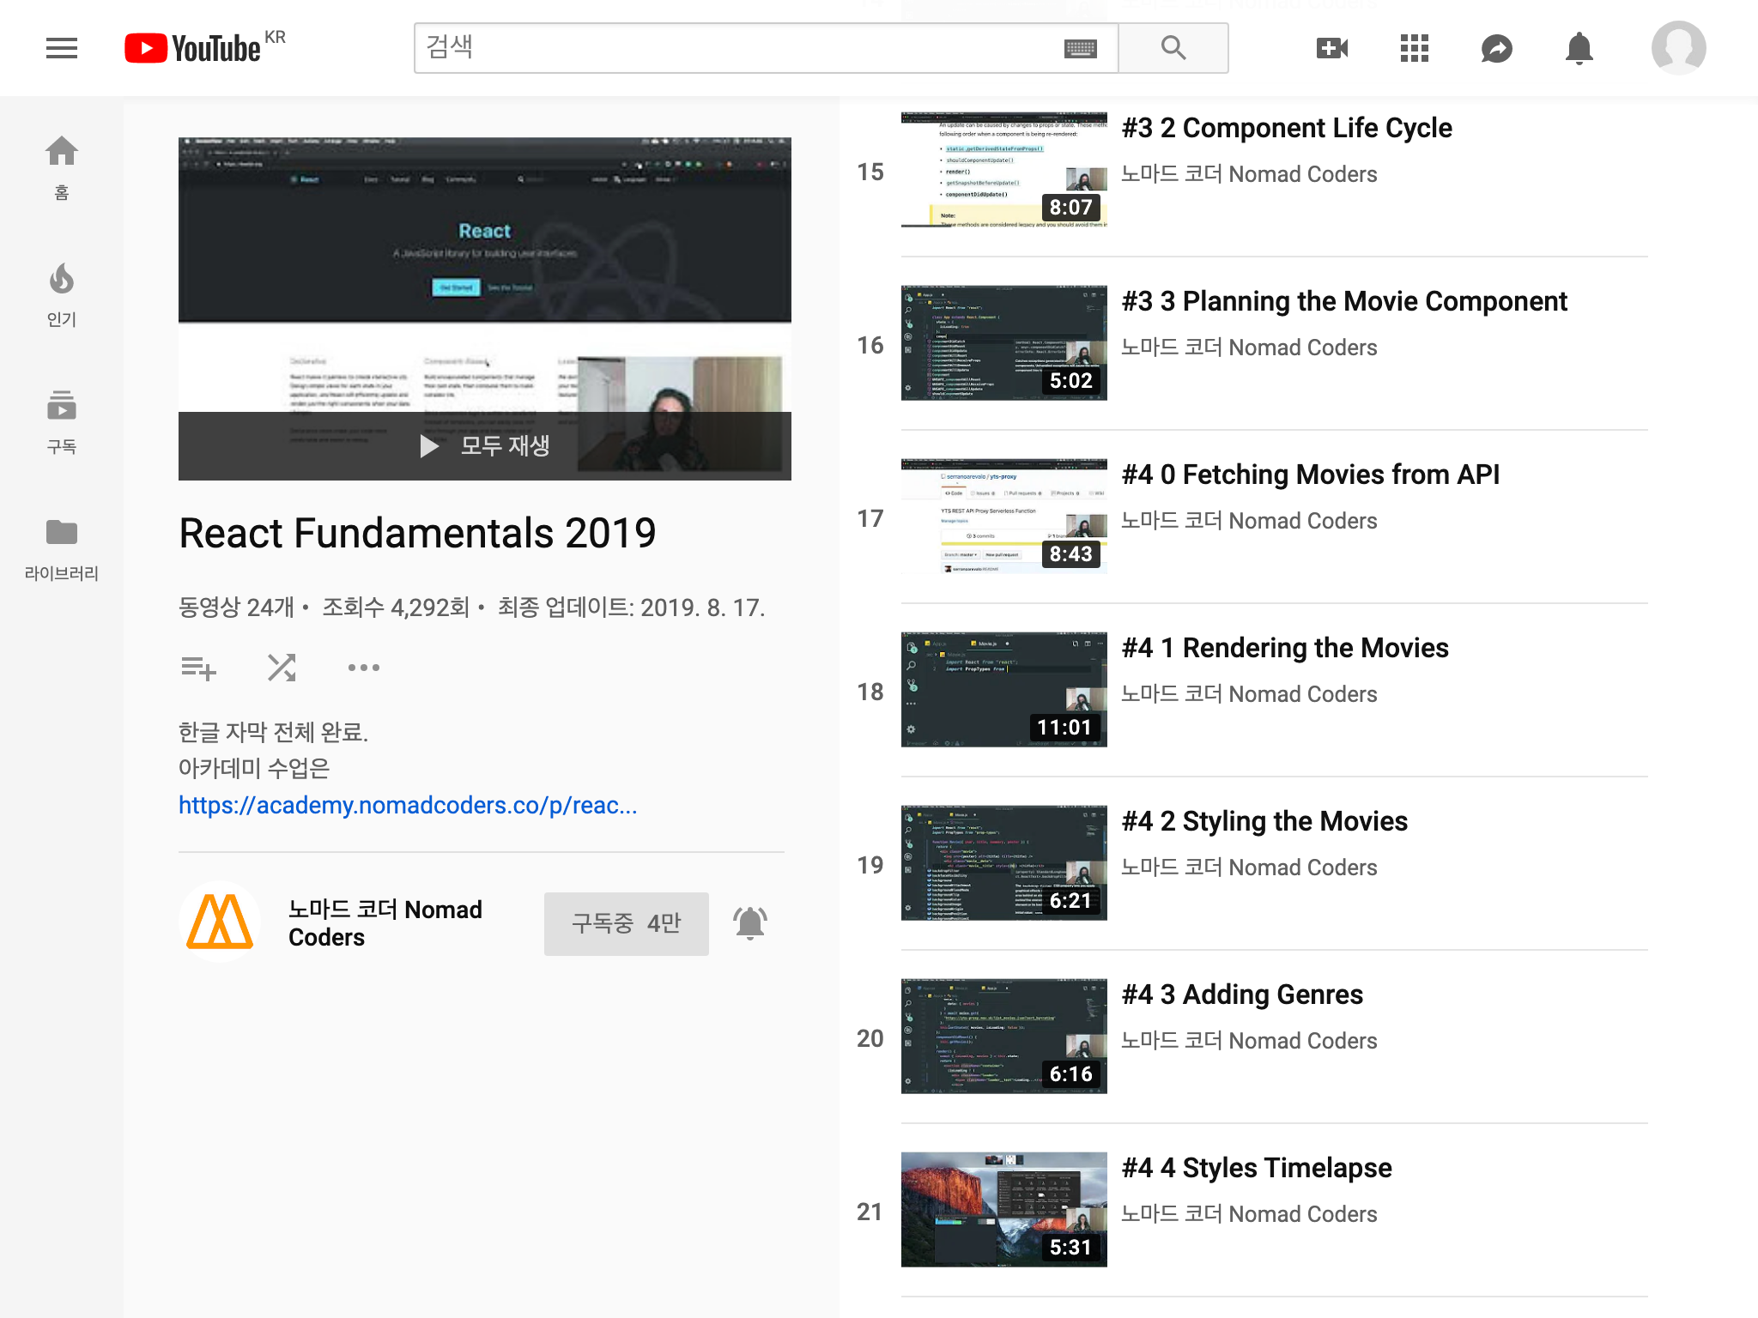Screen dimensions: 1758x1318
Task: Shuffle the React Fundamentals playlist
Action: coord(282,668)
